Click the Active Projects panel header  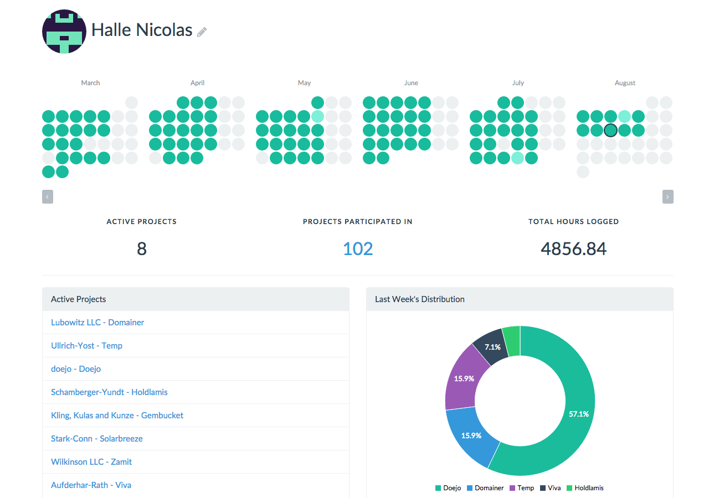pyautogui.click(x=196, y=299)
